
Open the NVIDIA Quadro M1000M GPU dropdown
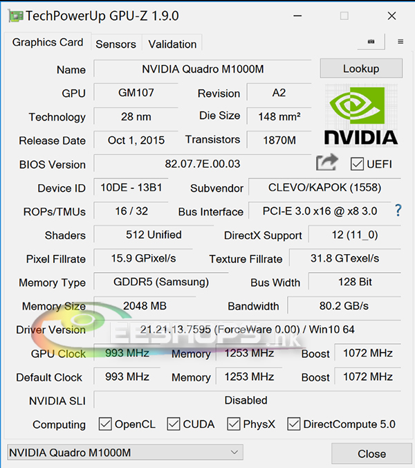click(125, 452)
